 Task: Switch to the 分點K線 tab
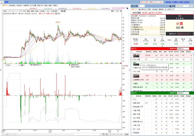[x=19, y=6]
